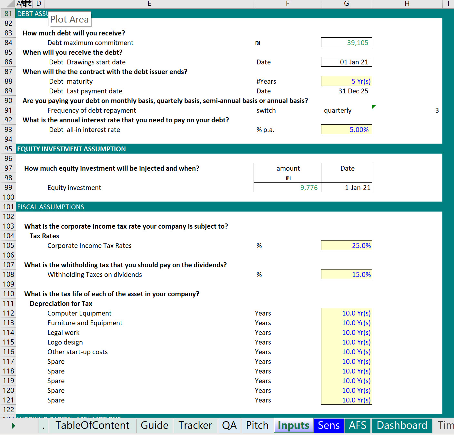This screenshot has width=454, height=435.
Task: Click the equity date cell 1-Jan-21
Action: (x=347, y=187)
